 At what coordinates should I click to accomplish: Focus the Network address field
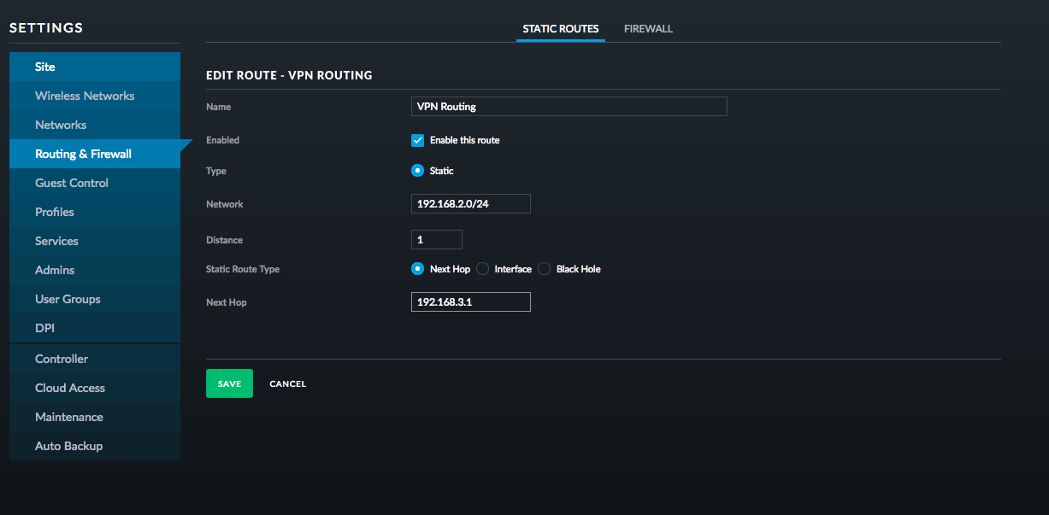tap(470, 204)
